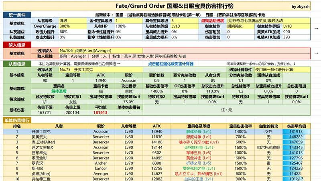Select the 分类克制倍数 value 1.1
Viewport: 321px width, 181px height.
pos(240,80)
